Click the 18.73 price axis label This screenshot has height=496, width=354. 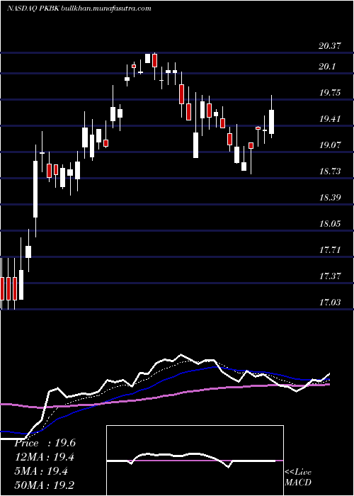click(330, 171)
